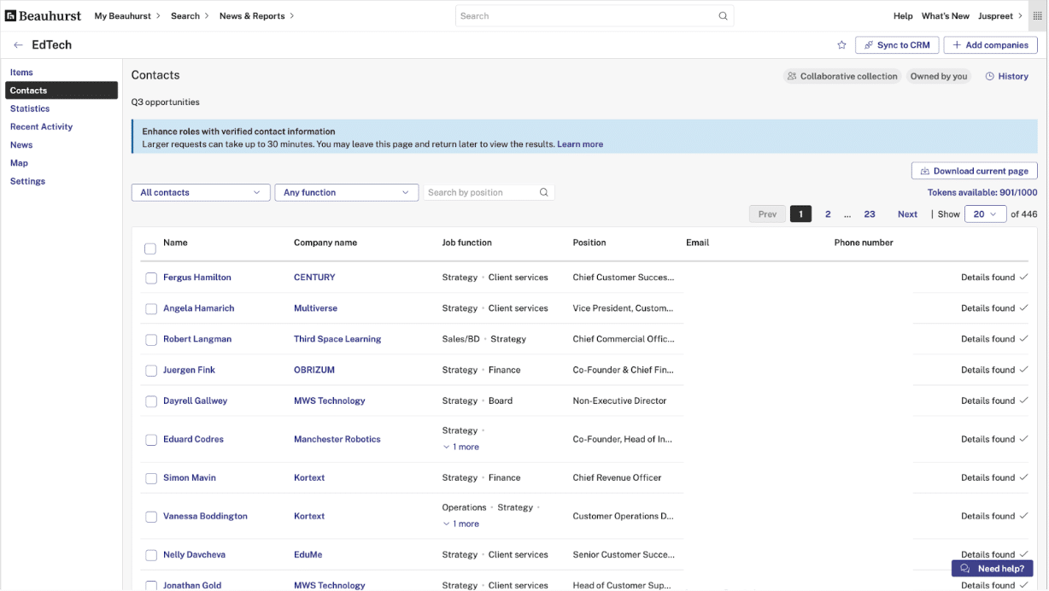Image resolution: width=1049 pixels, height=591 pixels.
Task: Change the Show 20 rows per page selector
Action: (985, 214)
